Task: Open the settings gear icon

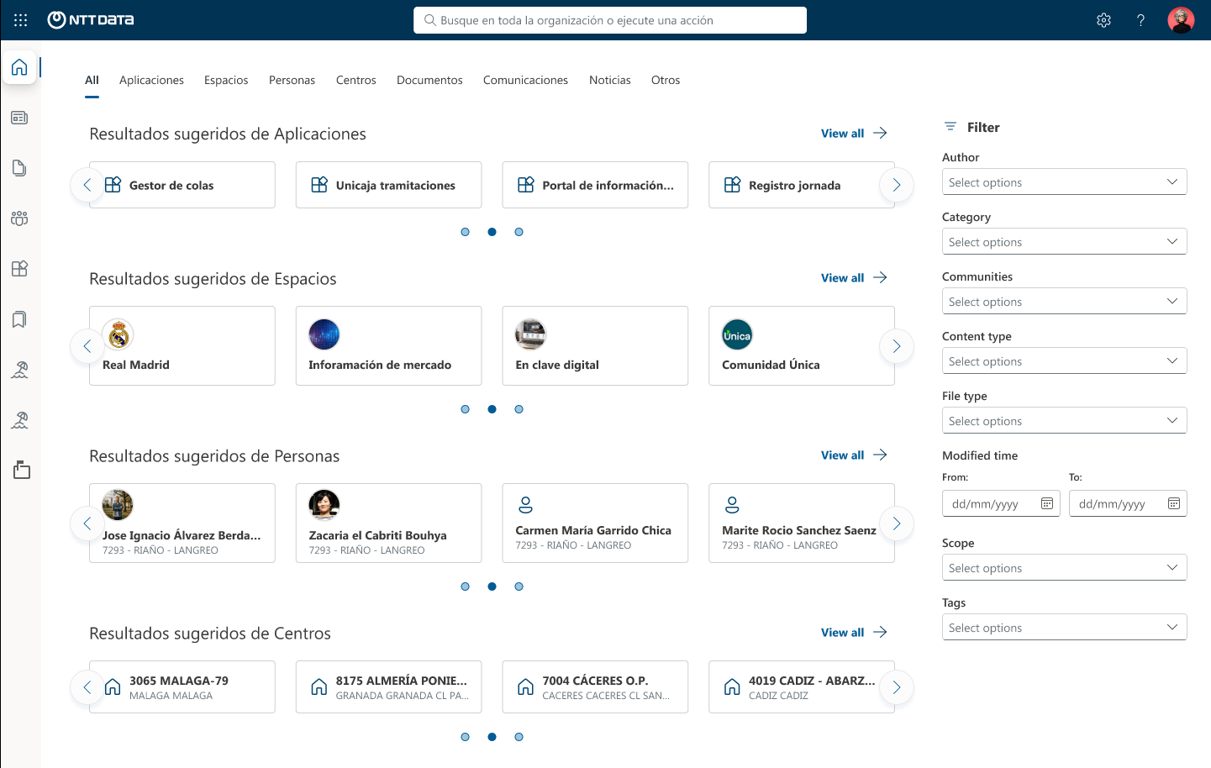Action: point(1103,19)
